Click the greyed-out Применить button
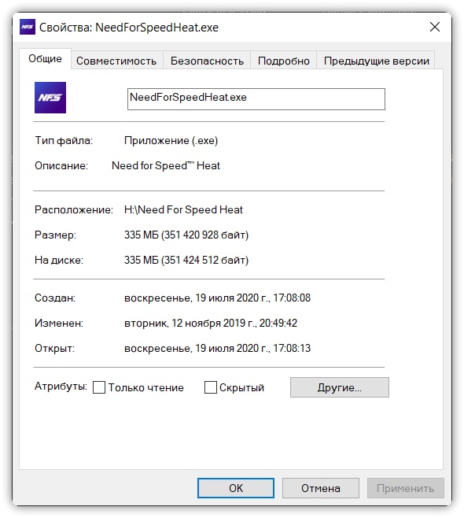464x518 pixels. [405, 488]
